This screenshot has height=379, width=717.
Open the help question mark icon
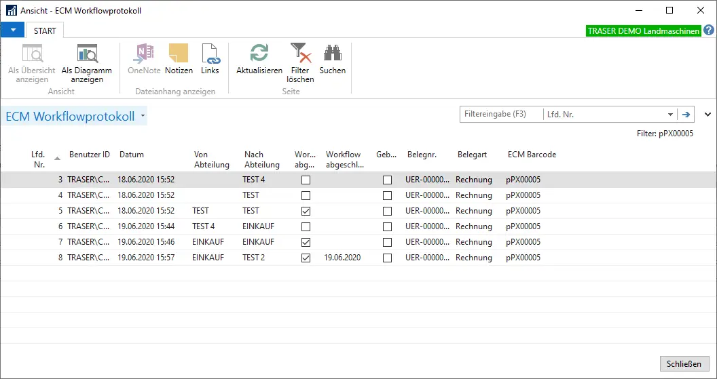coord(709,31)
